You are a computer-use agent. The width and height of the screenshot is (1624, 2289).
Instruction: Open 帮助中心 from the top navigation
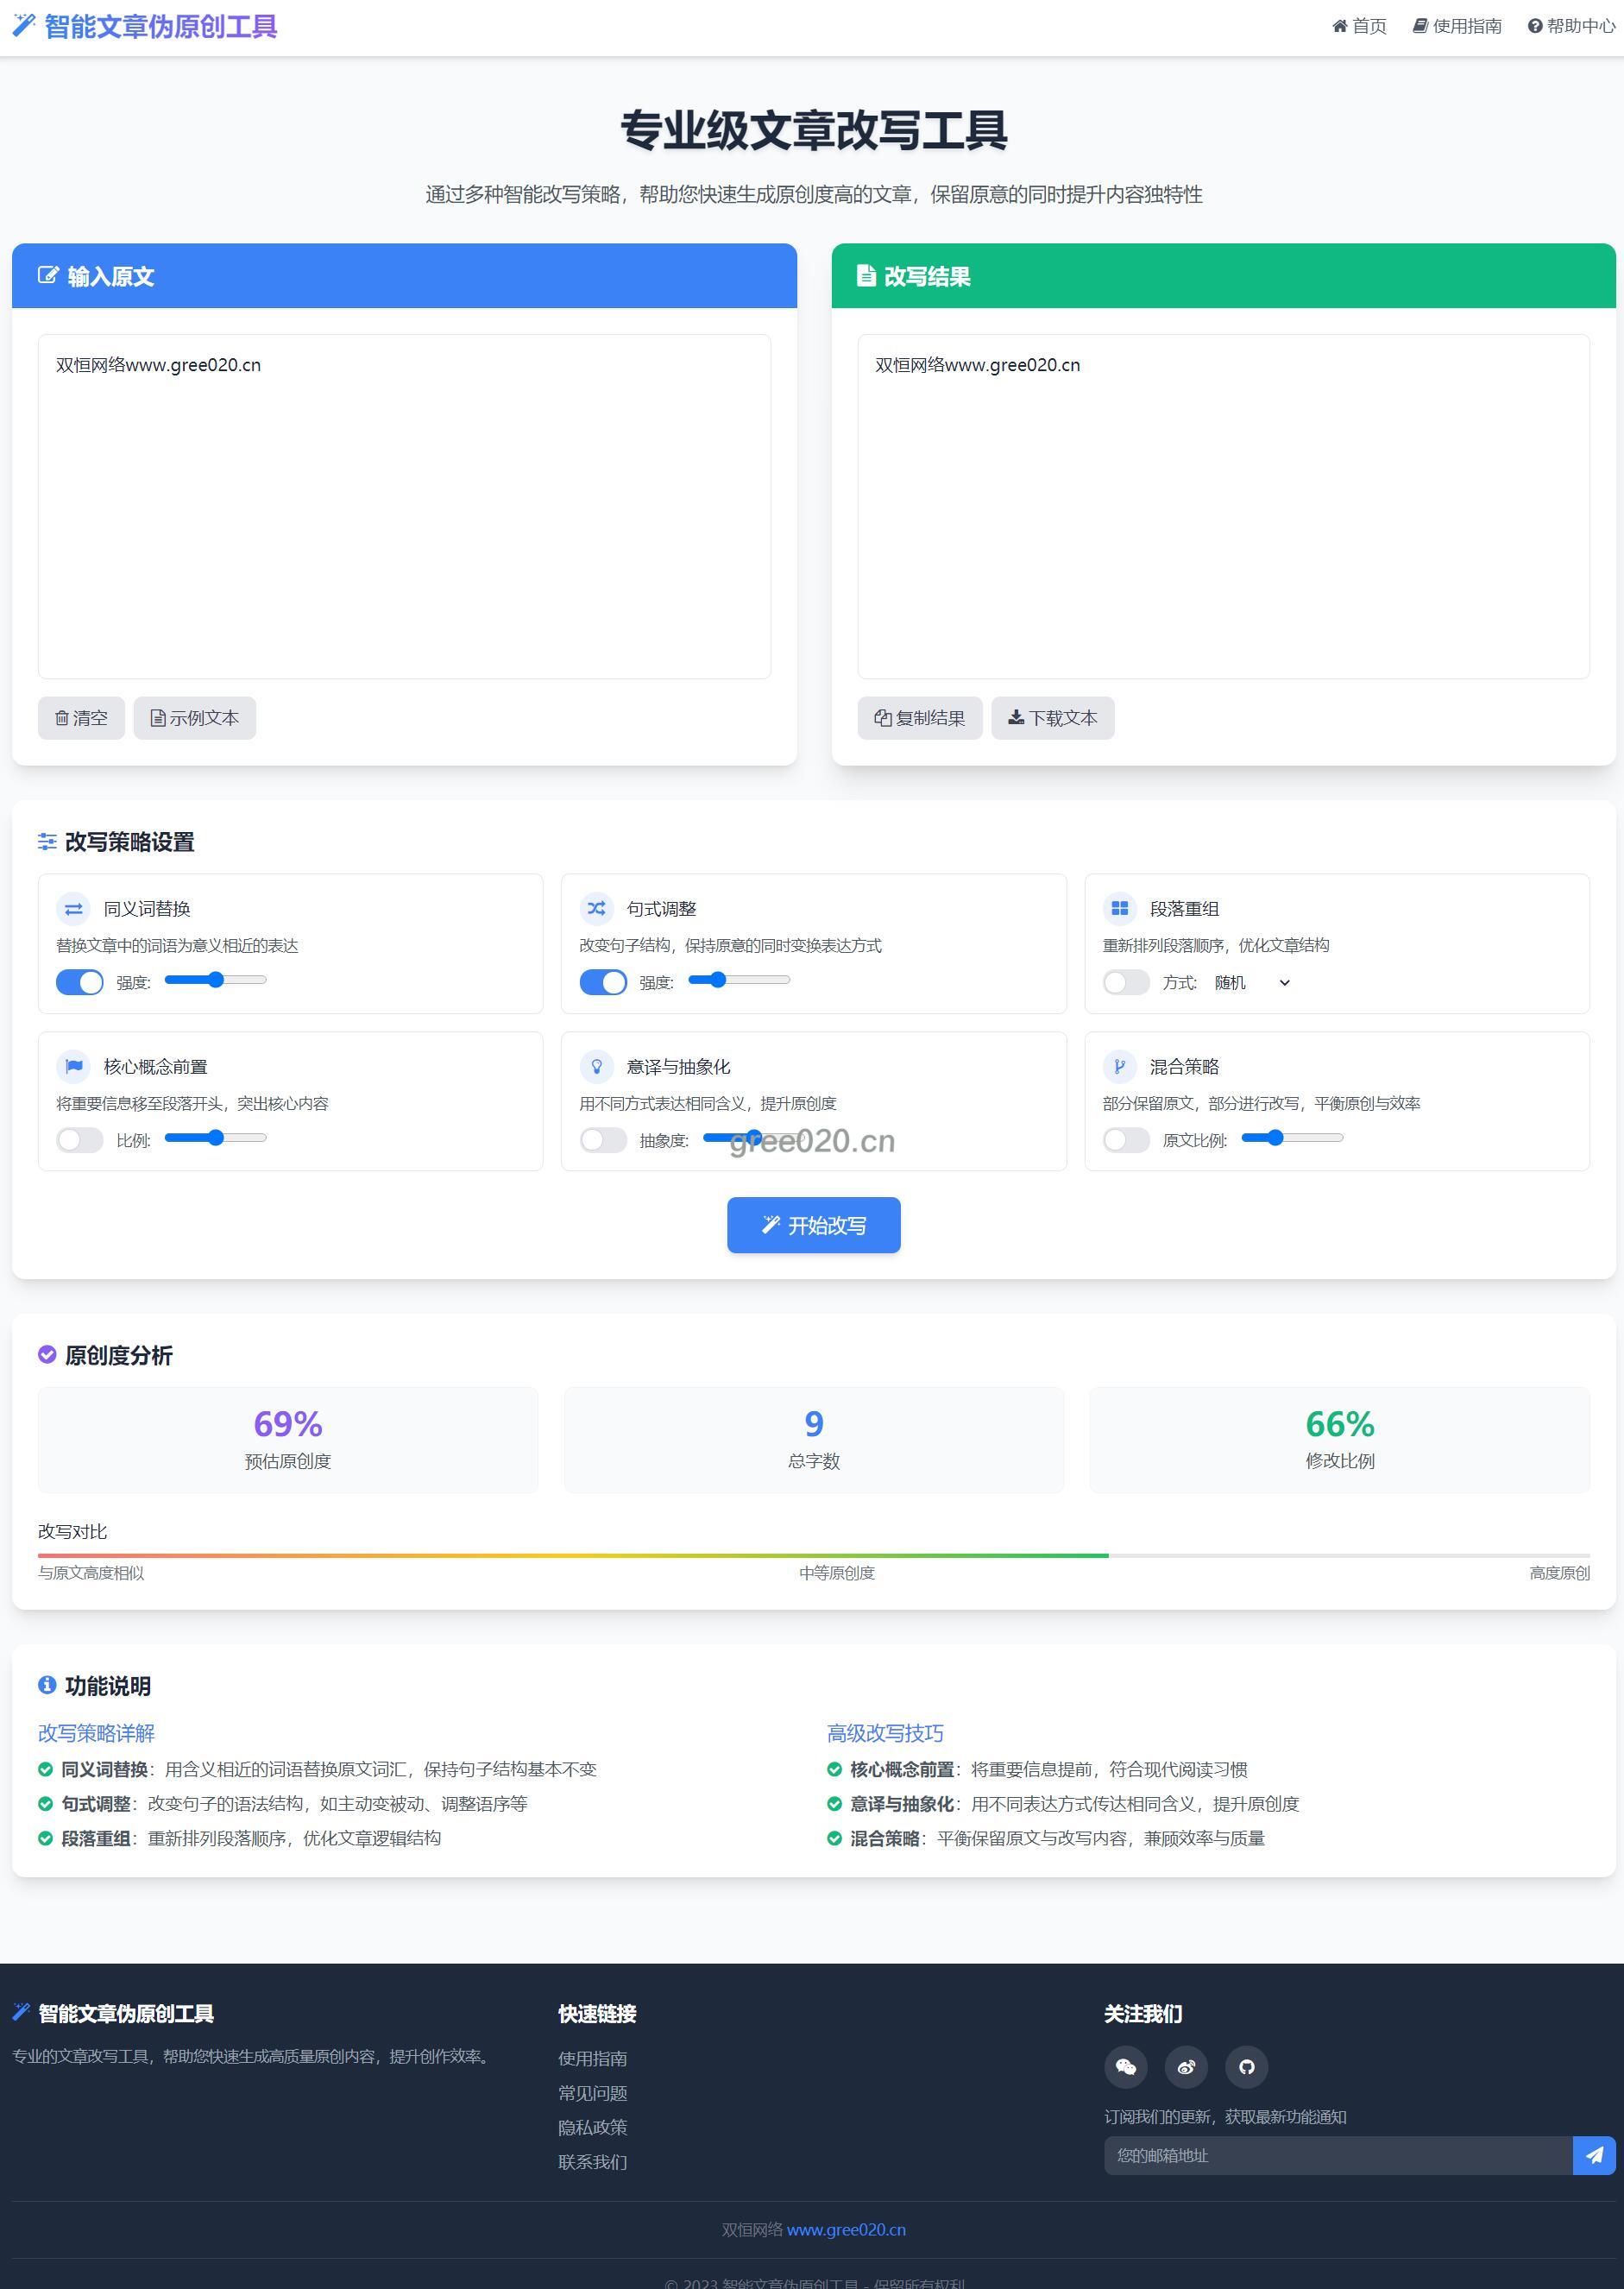(1571, 26)
